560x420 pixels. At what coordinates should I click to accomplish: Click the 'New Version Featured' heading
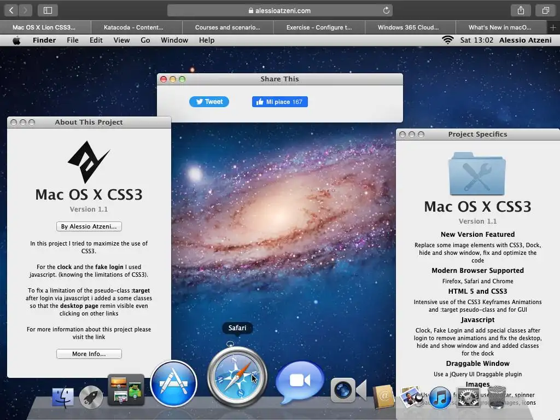[x=477, y=234]
